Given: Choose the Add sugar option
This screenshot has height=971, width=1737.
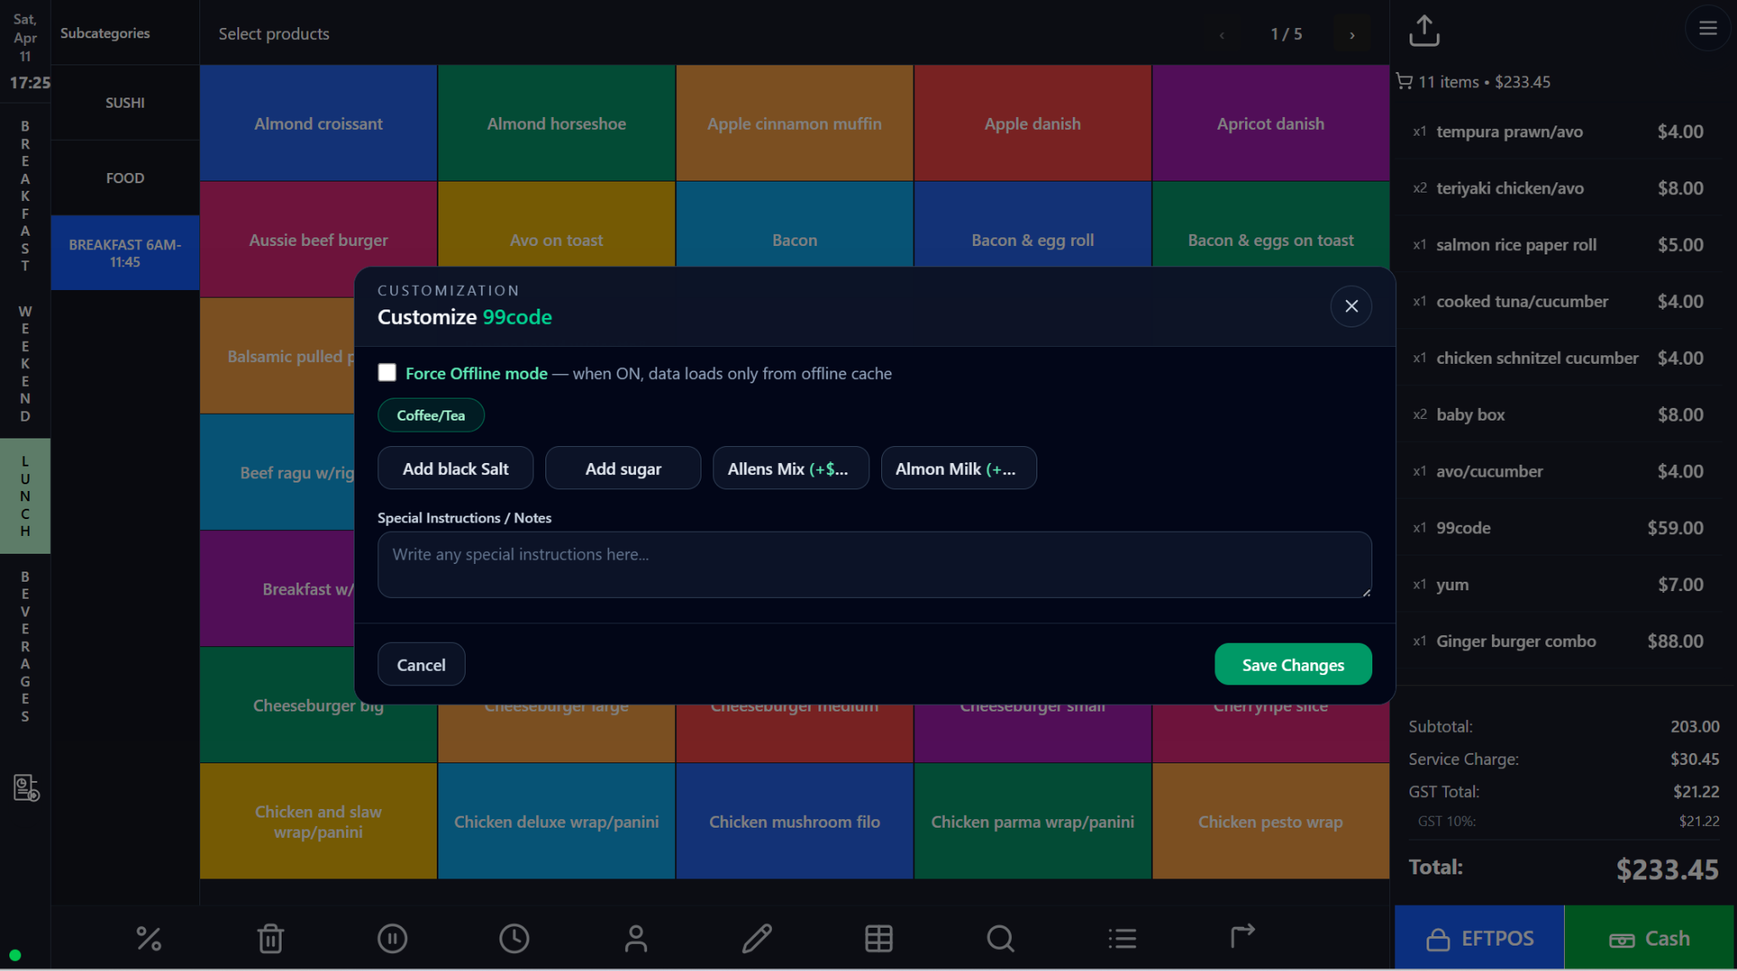Looking at the screenshot, I should [623, 468].
